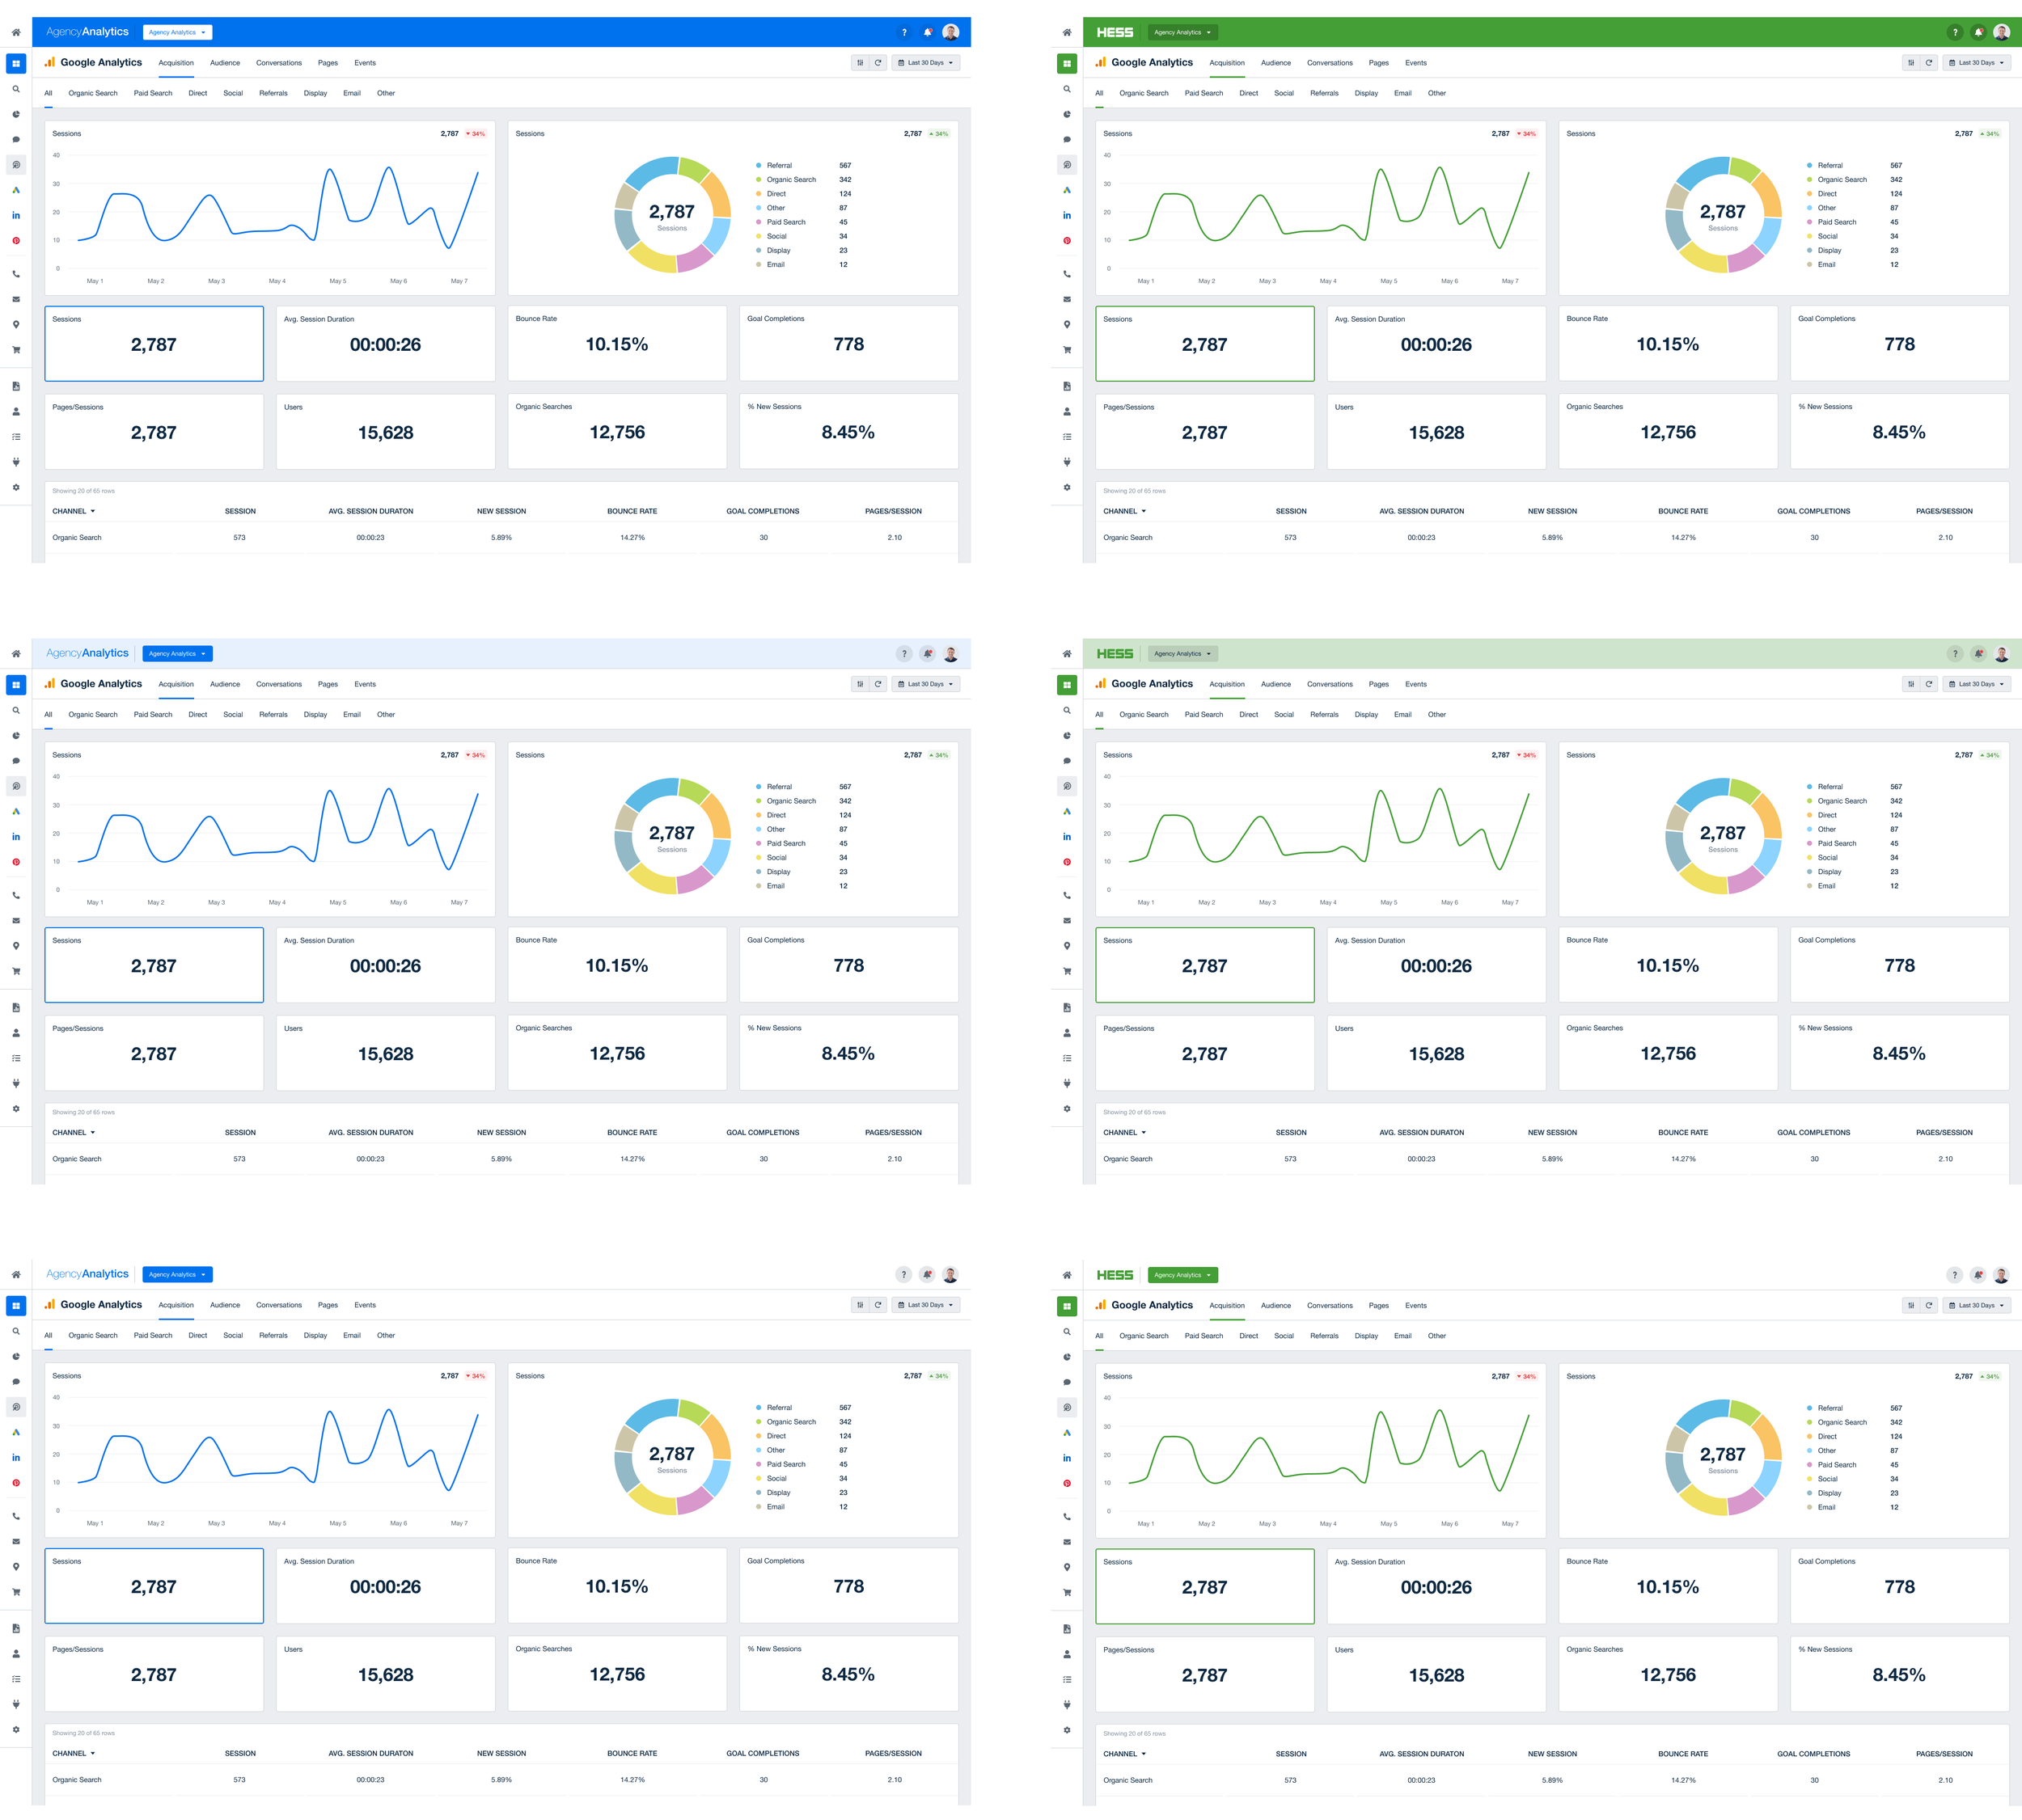This screenshot has width=2022, height=1820.
Task: Click Organic Searches card, white header AgencyAnalytics dashboard
Action: (617, 1674)
